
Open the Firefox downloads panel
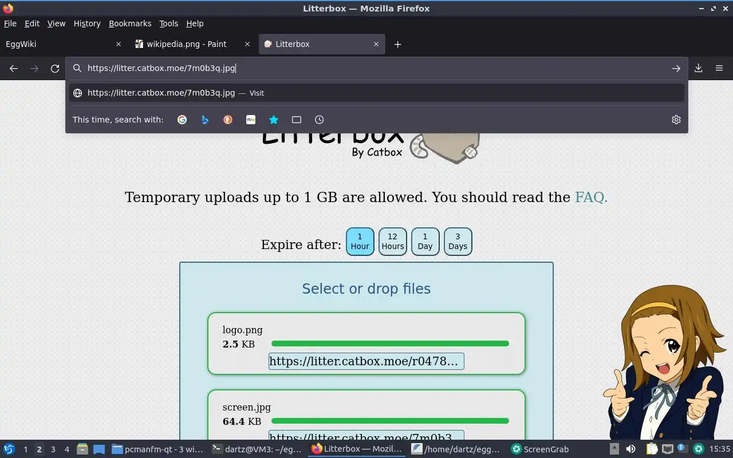[x=699, y=68]
